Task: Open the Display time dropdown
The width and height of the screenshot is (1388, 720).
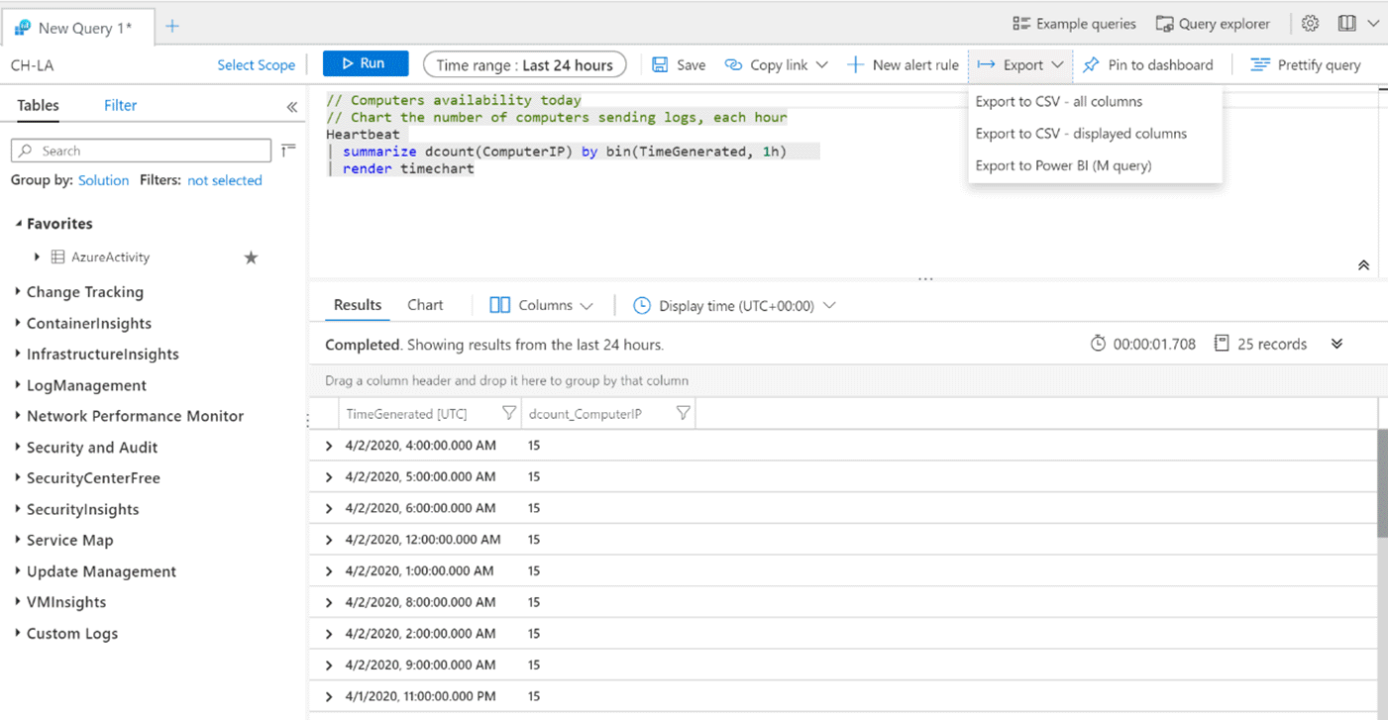Action: click(x=733, y=305)
